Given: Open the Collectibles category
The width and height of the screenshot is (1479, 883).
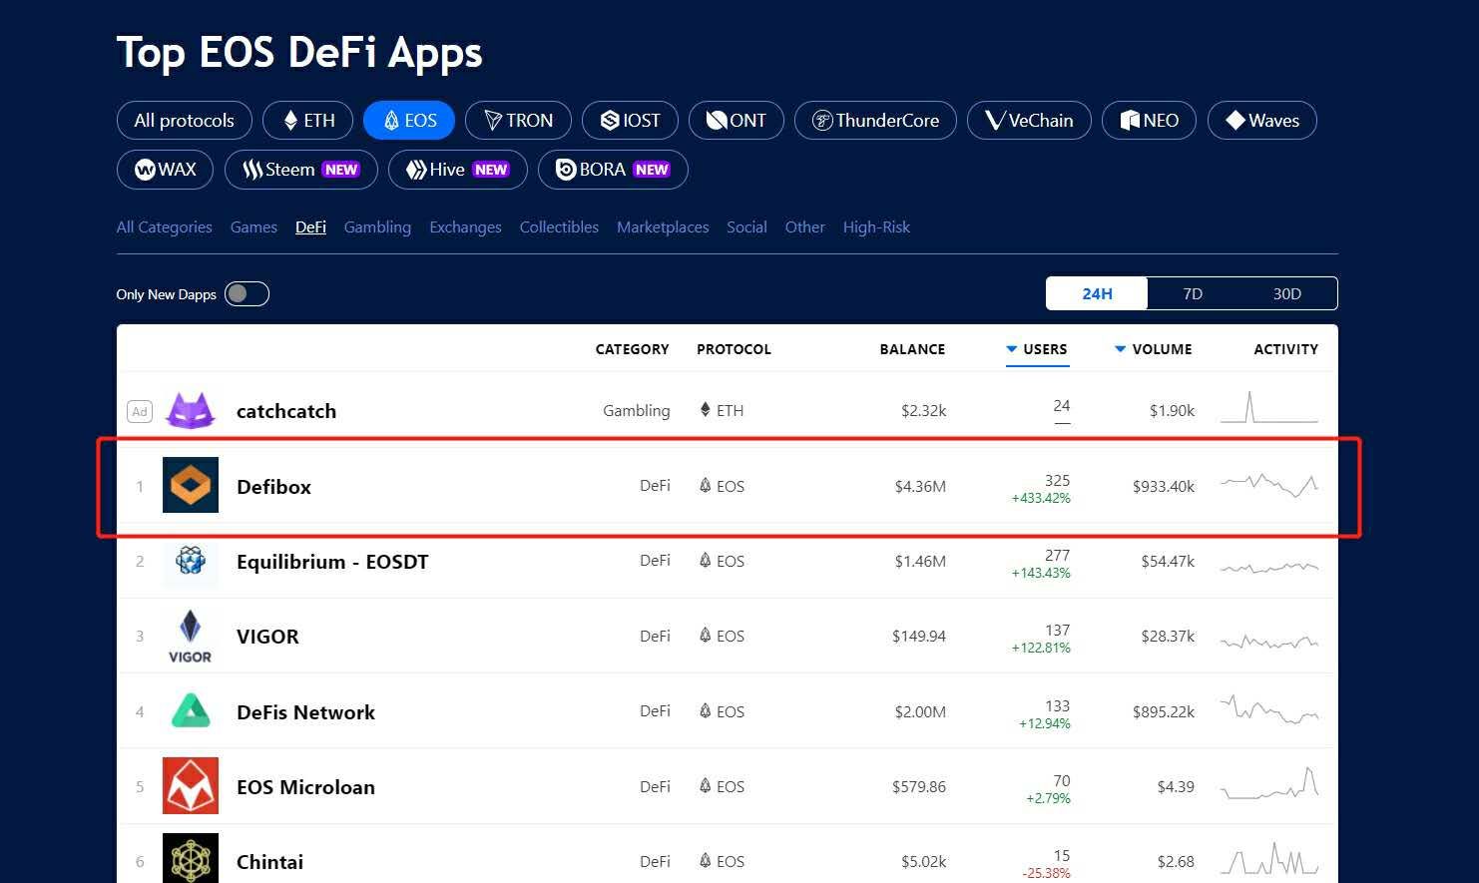Looking at the screenshot, I should (559, 226).
